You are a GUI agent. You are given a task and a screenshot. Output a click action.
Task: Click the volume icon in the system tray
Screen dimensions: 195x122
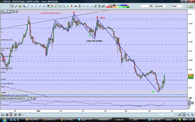click(186, 120)
